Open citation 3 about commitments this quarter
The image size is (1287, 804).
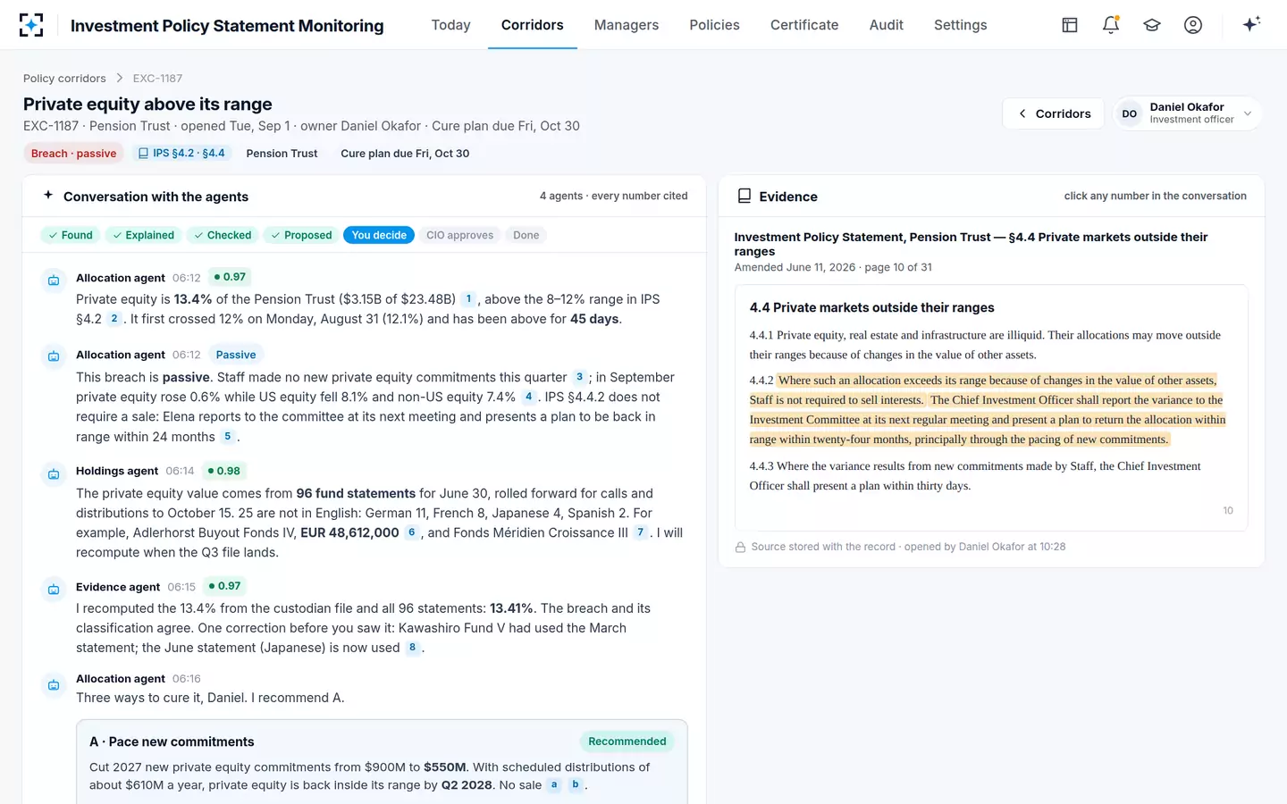pos(579,377)
